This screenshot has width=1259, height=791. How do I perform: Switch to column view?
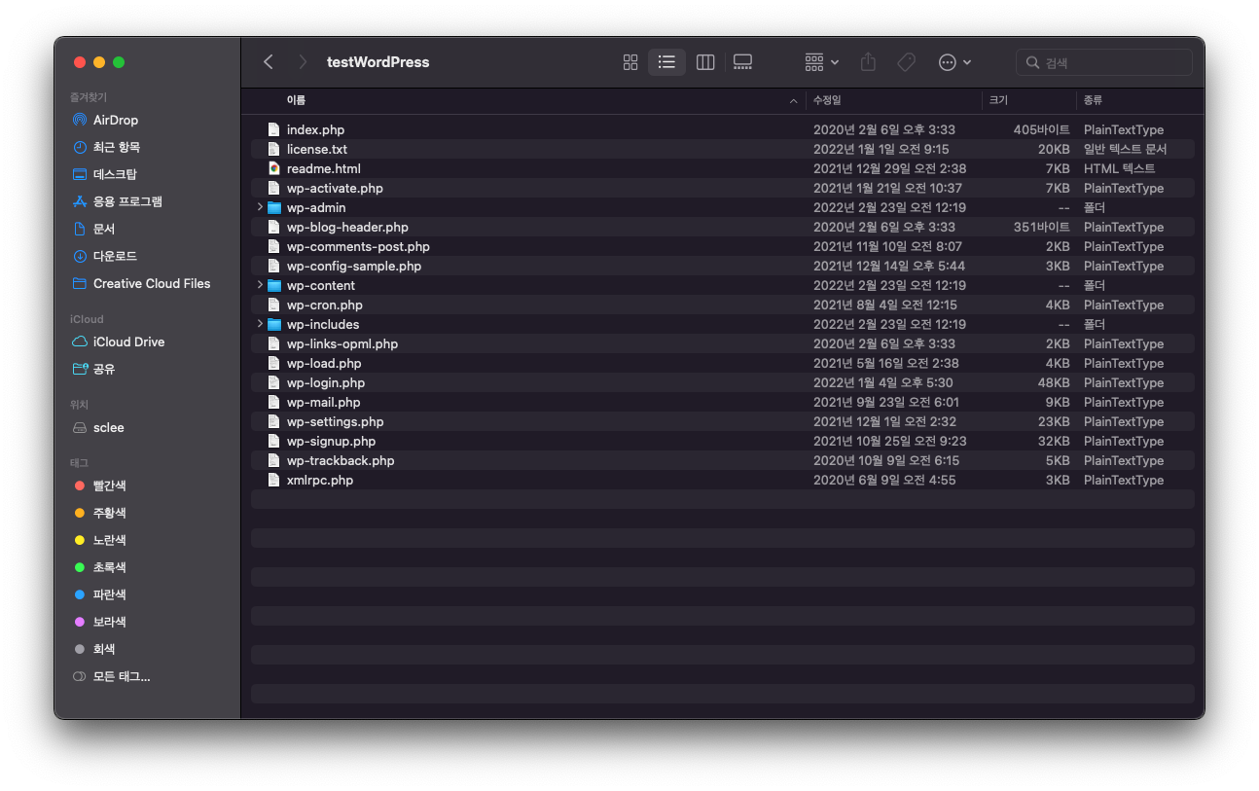click(705, 62)
